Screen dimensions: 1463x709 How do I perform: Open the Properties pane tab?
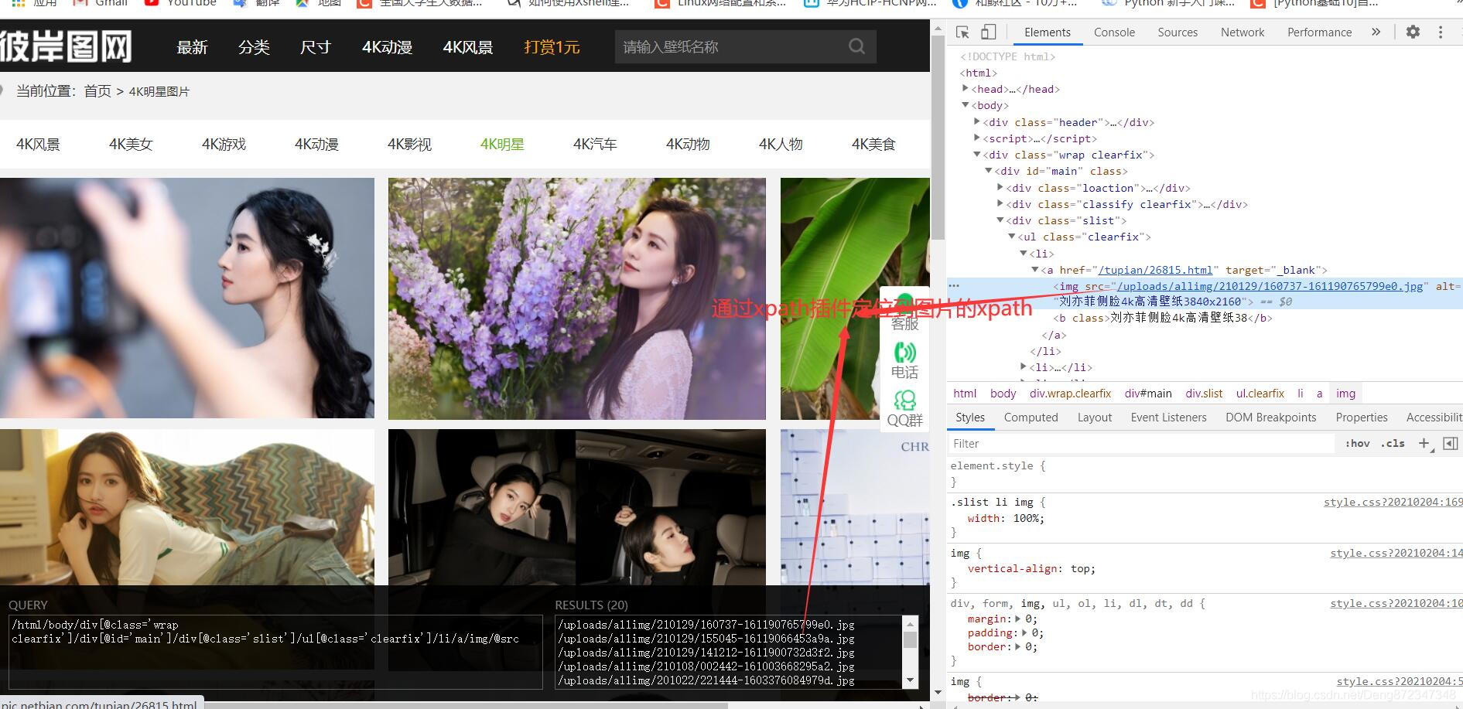click(1361, 417)
